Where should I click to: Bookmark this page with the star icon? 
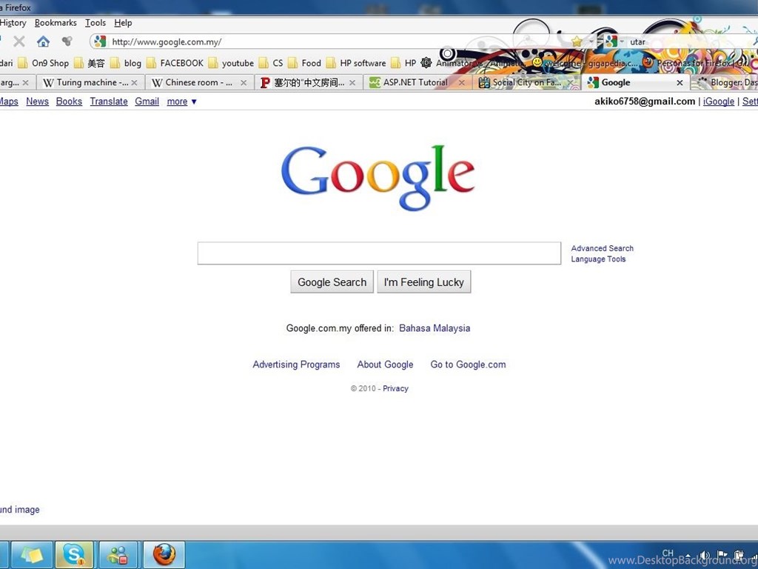coord(577,41)
